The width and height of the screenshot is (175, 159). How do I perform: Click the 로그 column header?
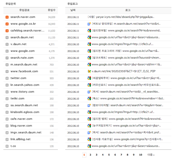click(x=128, y=10)
